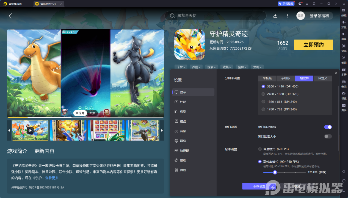This screenshot has width=348, height=198.
Task: Expand the 卡牌 category filter
Action: (181, 67)
